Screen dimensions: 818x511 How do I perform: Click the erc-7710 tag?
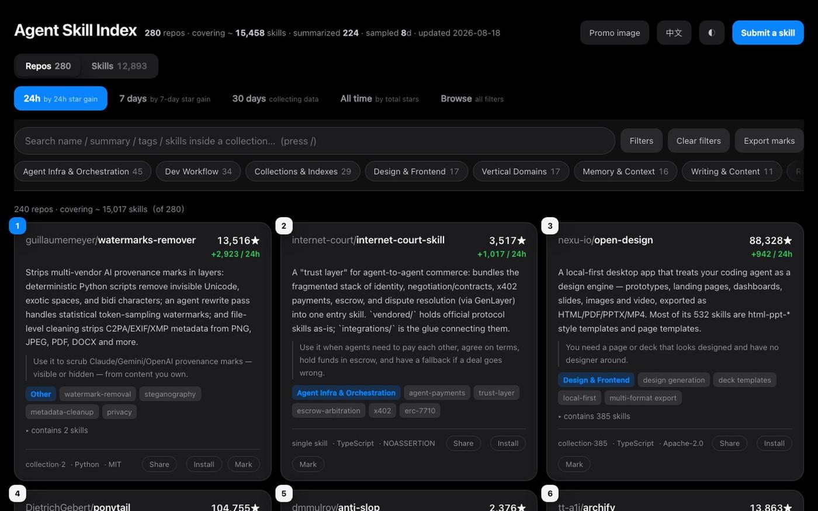click(x=420, y=411)
